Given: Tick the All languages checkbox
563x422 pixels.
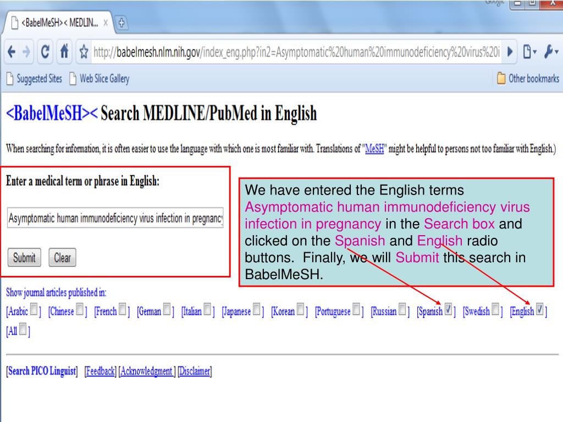Looking at the screenshot, I should tap(23, 329).
